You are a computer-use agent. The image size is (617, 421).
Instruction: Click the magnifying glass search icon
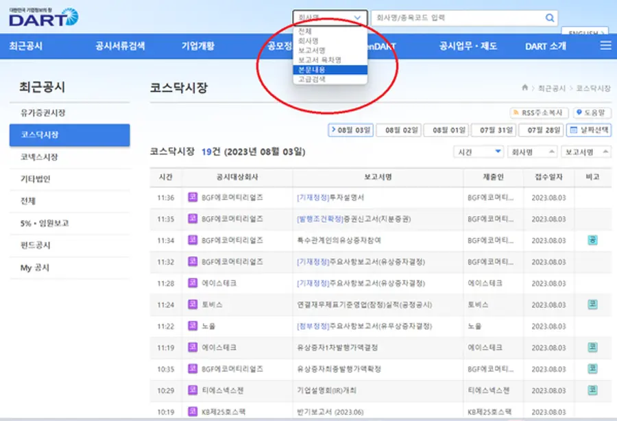(x=549, y=18)
